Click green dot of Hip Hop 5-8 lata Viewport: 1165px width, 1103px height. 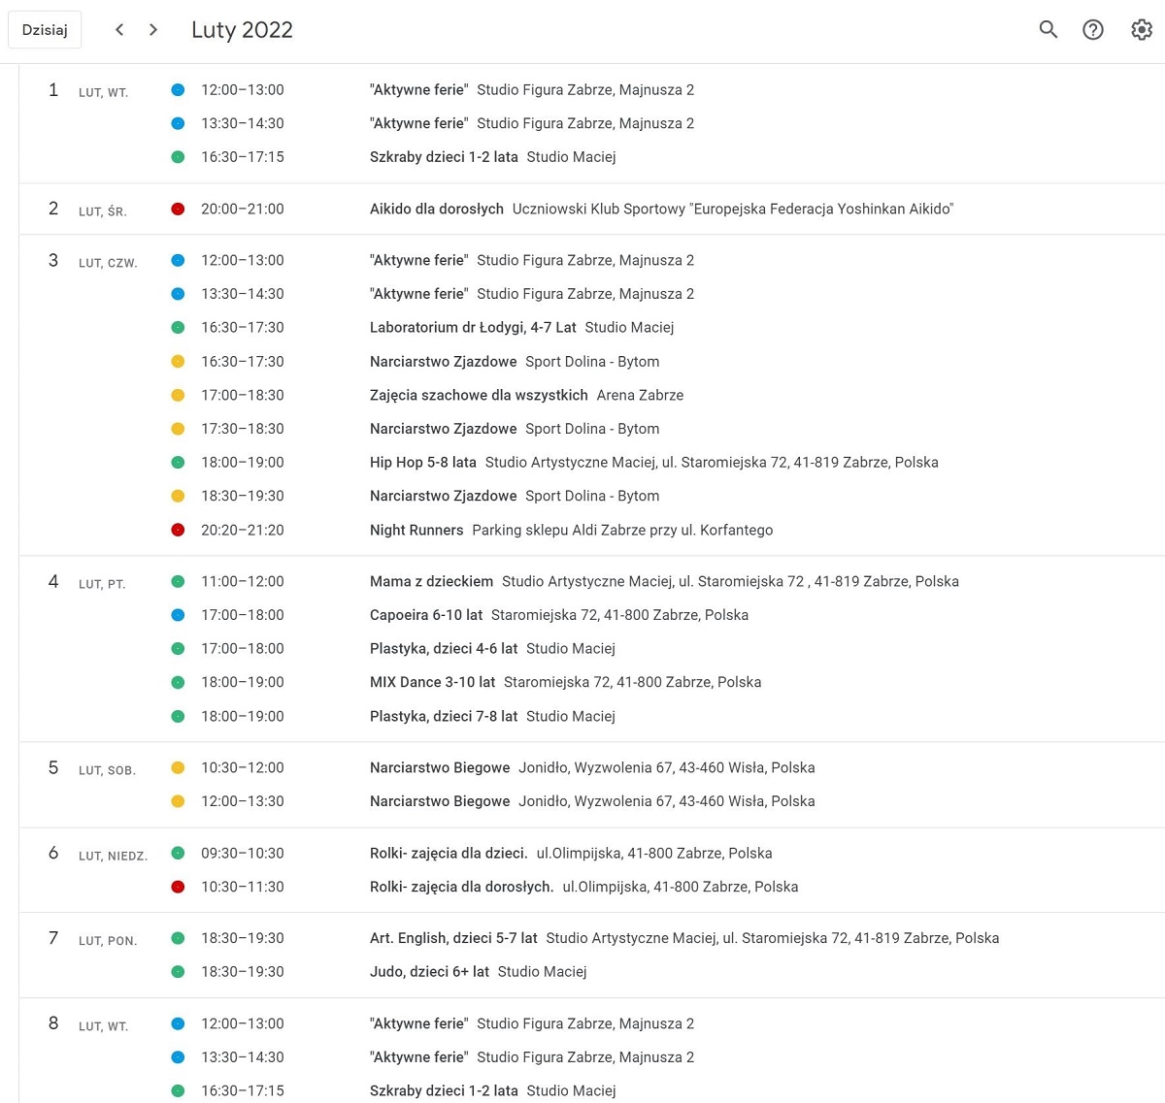coord(178,463)
